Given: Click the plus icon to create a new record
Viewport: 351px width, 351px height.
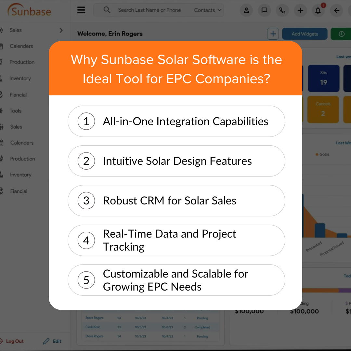Looking at the screenshot, I should coord(300,10).
